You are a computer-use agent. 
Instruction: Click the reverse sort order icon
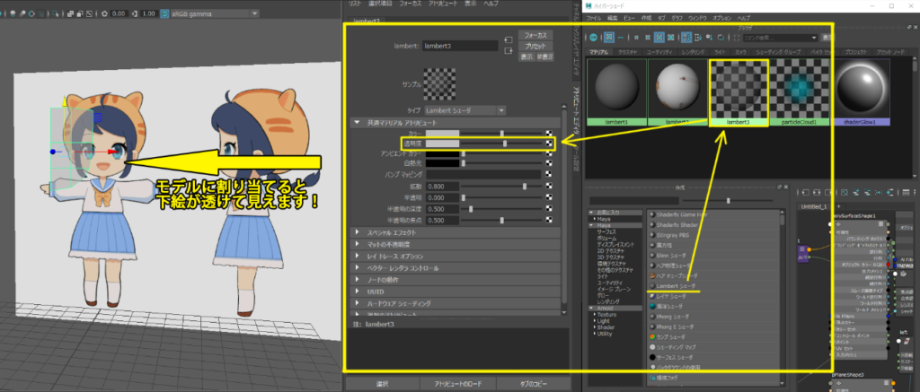coord(721,37)
